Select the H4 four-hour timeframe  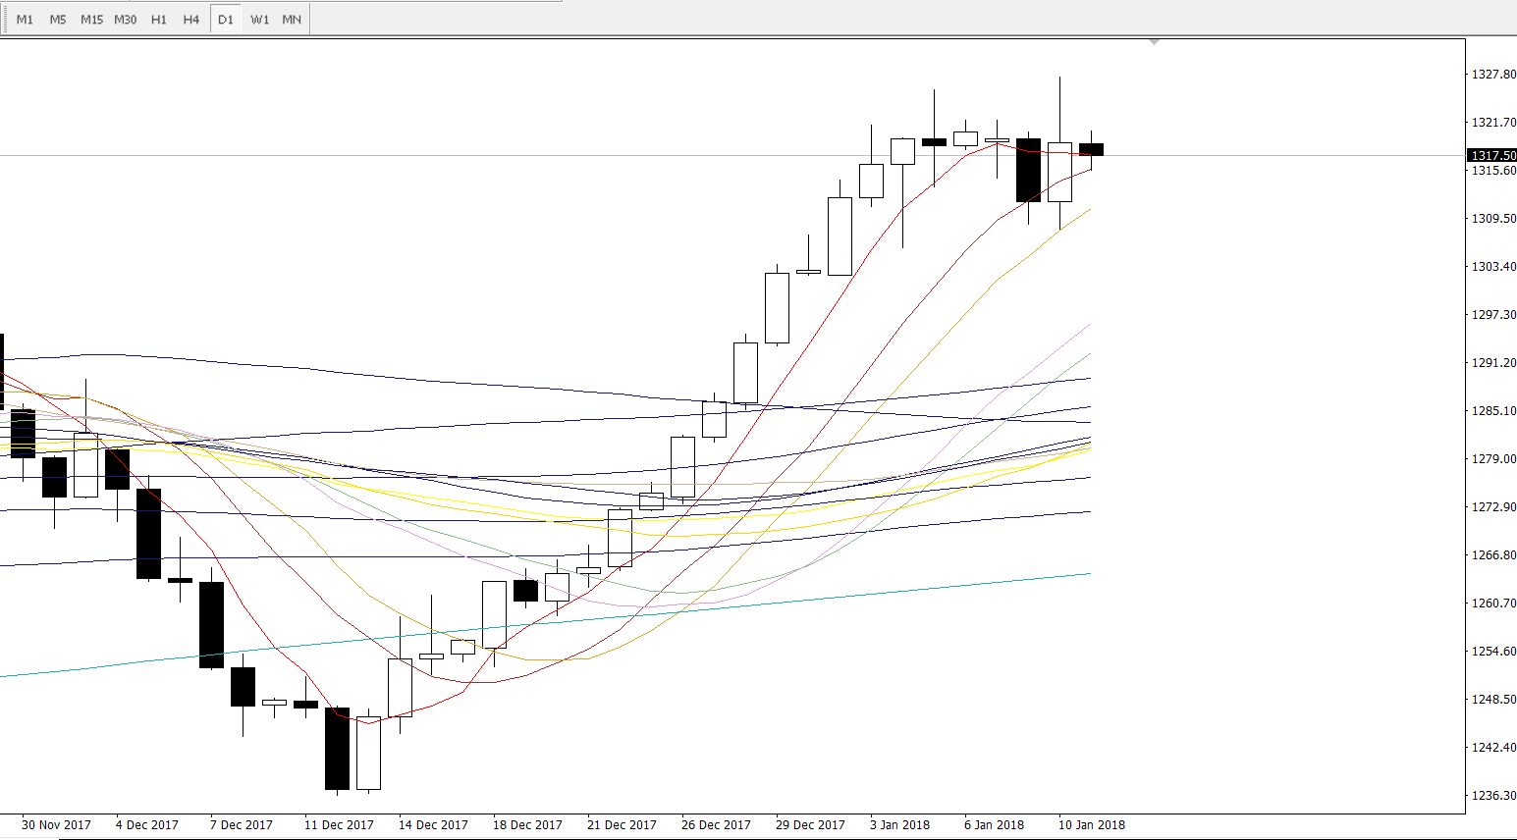click(191, 20)
